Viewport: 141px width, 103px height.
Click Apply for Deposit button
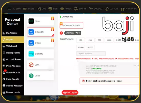coord(70,92)
